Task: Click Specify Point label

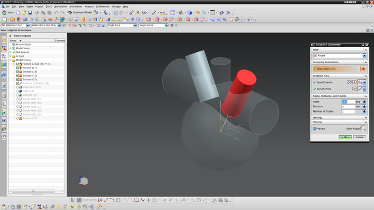Action: point(324,89)
